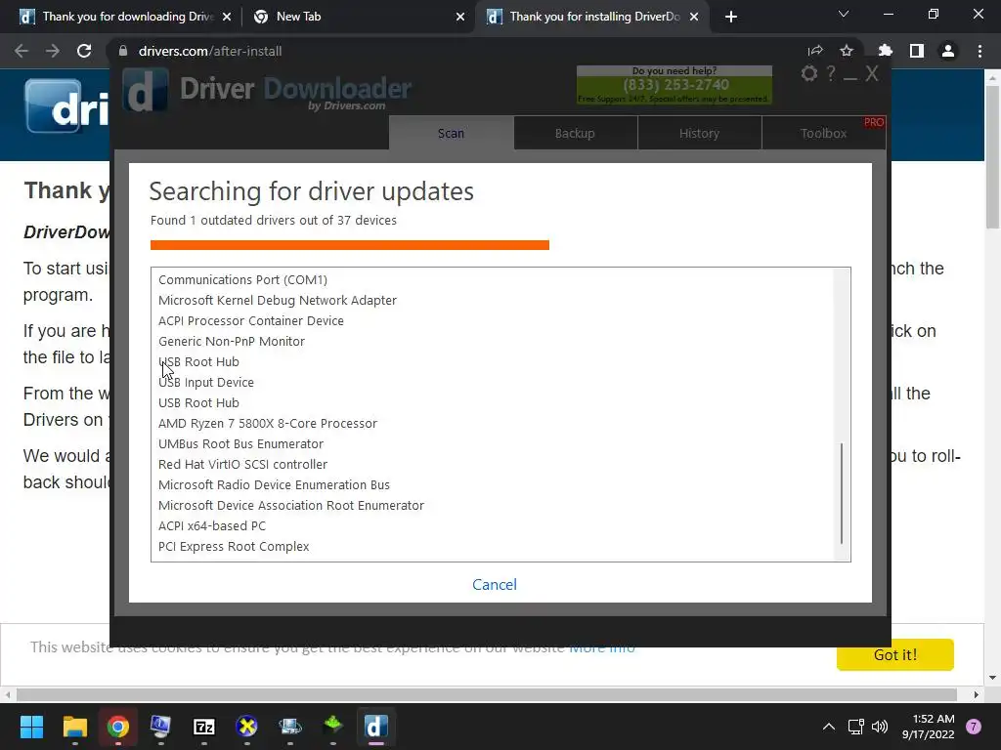This screenshot has width=1001, height=750.
Task: Open Driver Downloader settings gear icon
Action: [808, 74]
